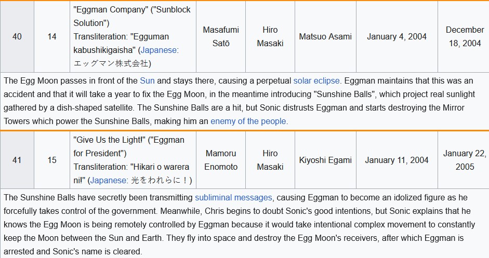The width and height of the screenshot is (489, 258).
Task: Open Japanese link in Give Us the Light cell
Action: tap(108, 181)
